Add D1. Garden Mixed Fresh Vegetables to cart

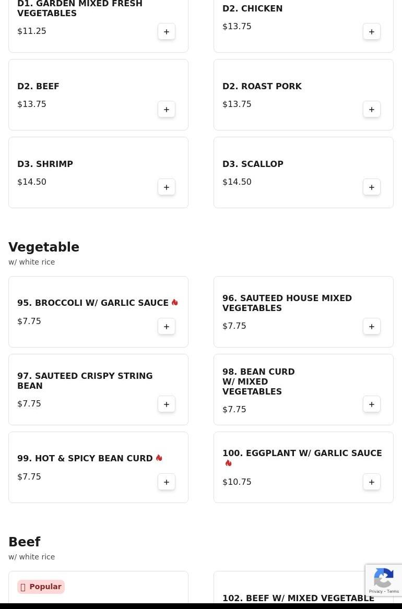tap(166, 31)
